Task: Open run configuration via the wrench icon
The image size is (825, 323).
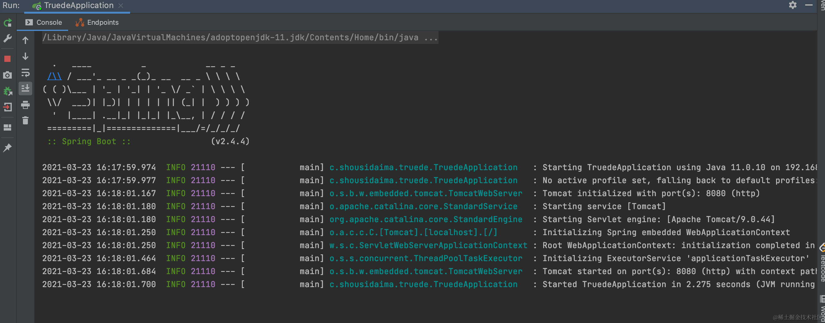Action: (8, 39)
